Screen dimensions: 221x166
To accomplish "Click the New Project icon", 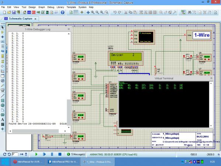I will click(x=4, y=13).
